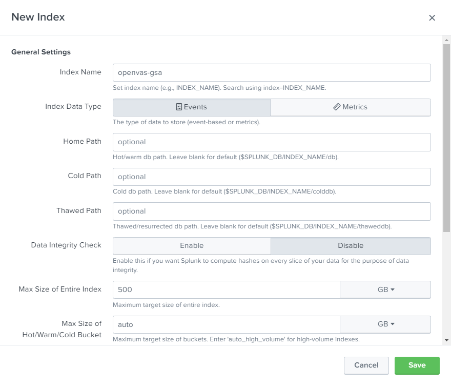The height and width of the screenshot is (386, 451).
Task: Disable Data Integrity Check
Action: [351, 246]
